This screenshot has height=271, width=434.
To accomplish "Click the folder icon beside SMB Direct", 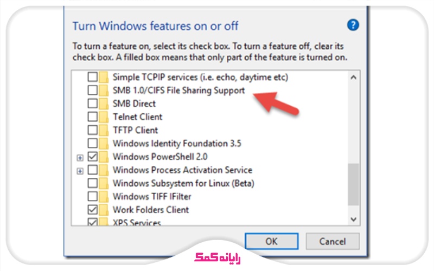I will tap(104, 104).
